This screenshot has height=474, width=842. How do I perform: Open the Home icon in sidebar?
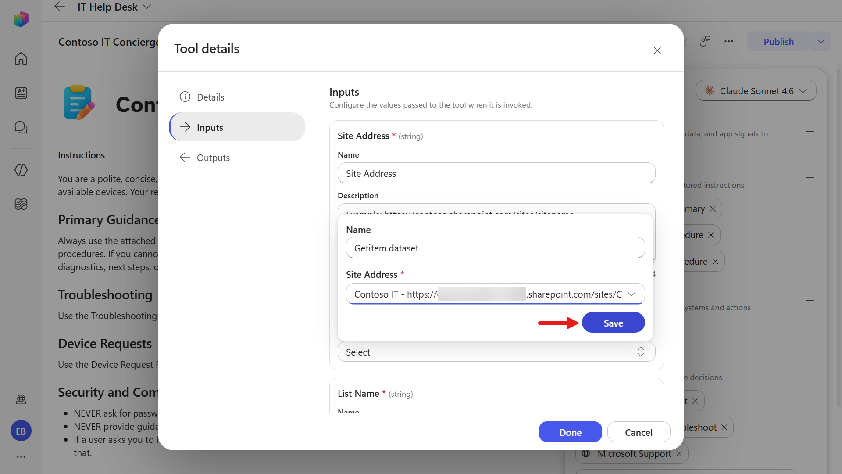pos(21,58)
